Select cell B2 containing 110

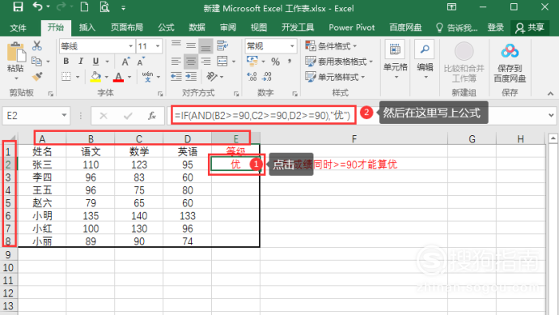(x=91, y=164)
